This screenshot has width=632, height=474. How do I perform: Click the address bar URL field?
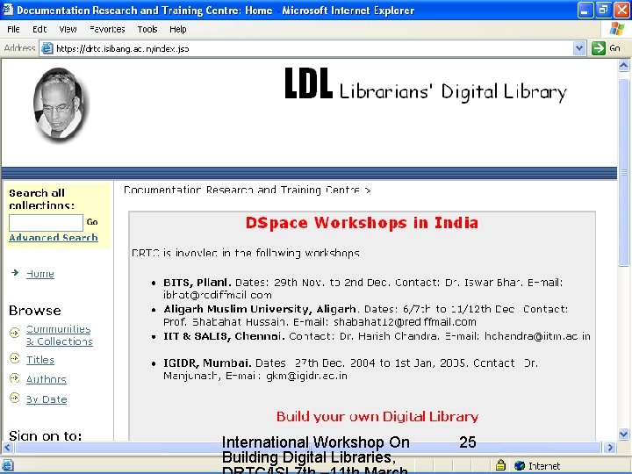[x=312, y=49]
